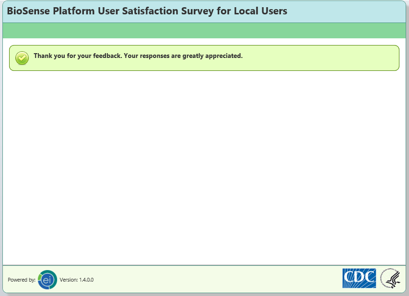This screenshot has width=409, height=296.
Task: Click the empty white content area
Action: 204,168
